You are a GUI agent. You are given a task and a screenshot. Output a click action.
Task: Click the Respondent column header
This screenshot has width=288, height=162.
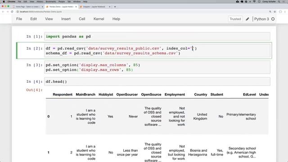click(63, 94)
